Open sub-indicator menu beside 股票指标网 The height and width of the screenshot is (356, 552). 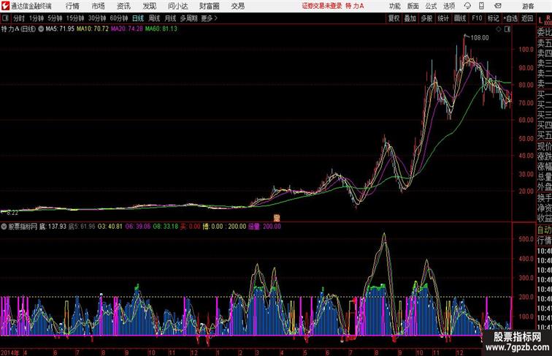click(4, 227)
